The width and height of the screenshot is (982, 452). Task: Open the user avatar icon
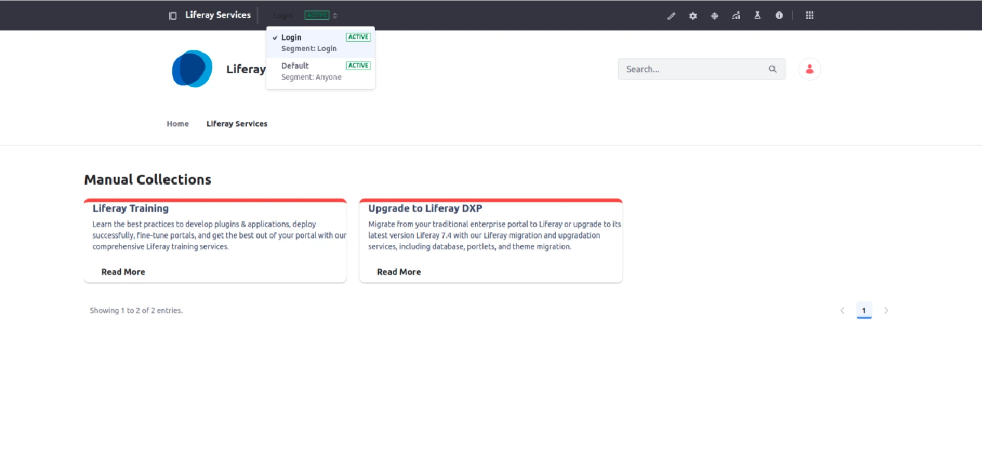[810, 69]
